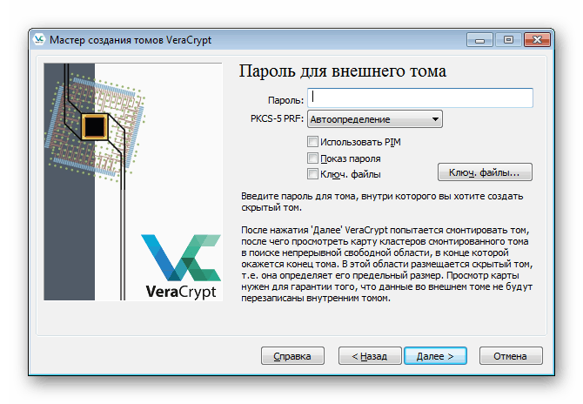Click the VeraCrypt icon in title bar
This screenshot has width=583, height=404.
pos(38,39)
